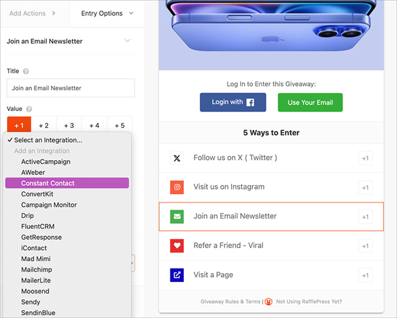The width and height of the screenshot is (397, 318).
Task: Select Mailchimp integration
Action: point(67,269)
